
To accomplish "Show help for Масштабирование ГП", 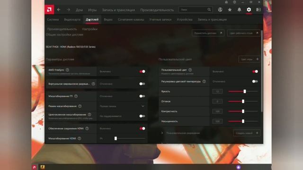I will (76, 96).
